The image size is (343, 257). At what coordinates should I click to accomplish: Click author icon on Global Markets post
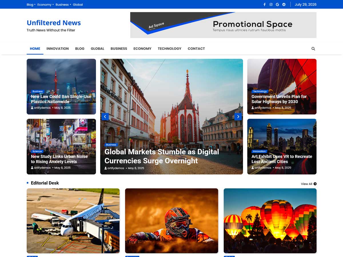106,168
